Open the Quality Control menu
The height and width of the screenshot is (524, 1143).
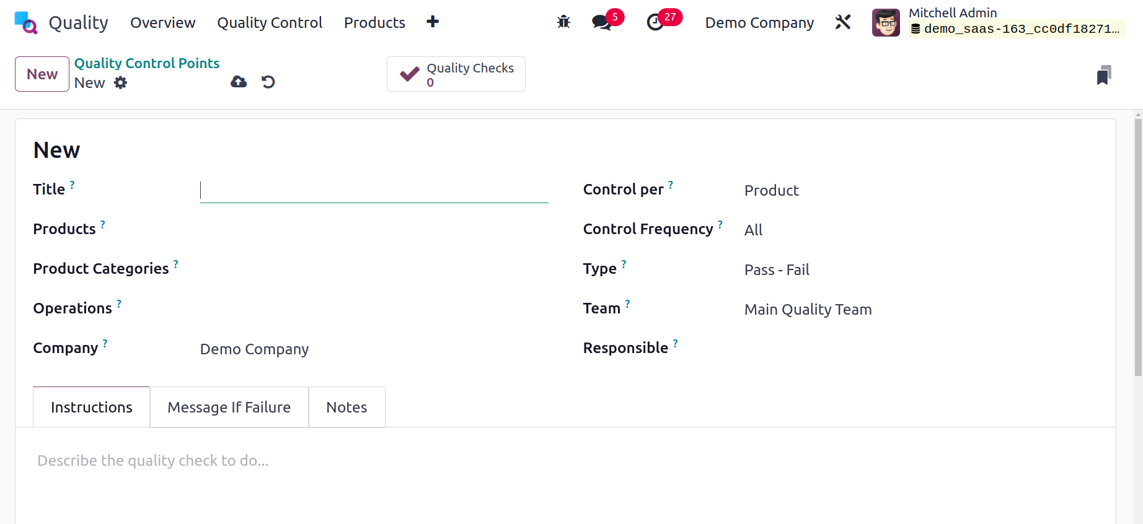tap(270, 23)
